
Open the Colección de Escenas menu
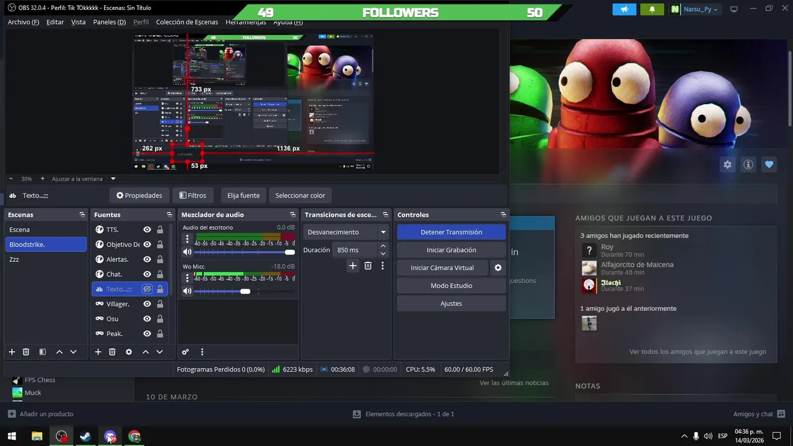tap(187, 22)
